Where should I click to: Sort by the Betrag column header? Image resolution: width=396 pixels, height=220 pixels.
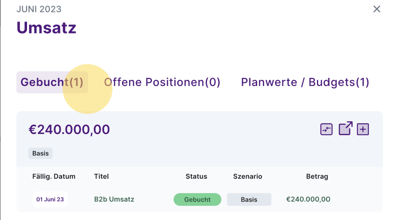point(317,176)
